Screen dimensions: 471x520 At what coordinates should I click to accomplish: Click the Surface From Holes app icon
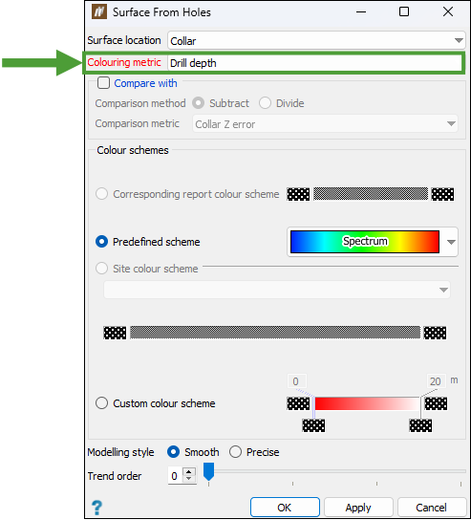click(x=98, y=11)
